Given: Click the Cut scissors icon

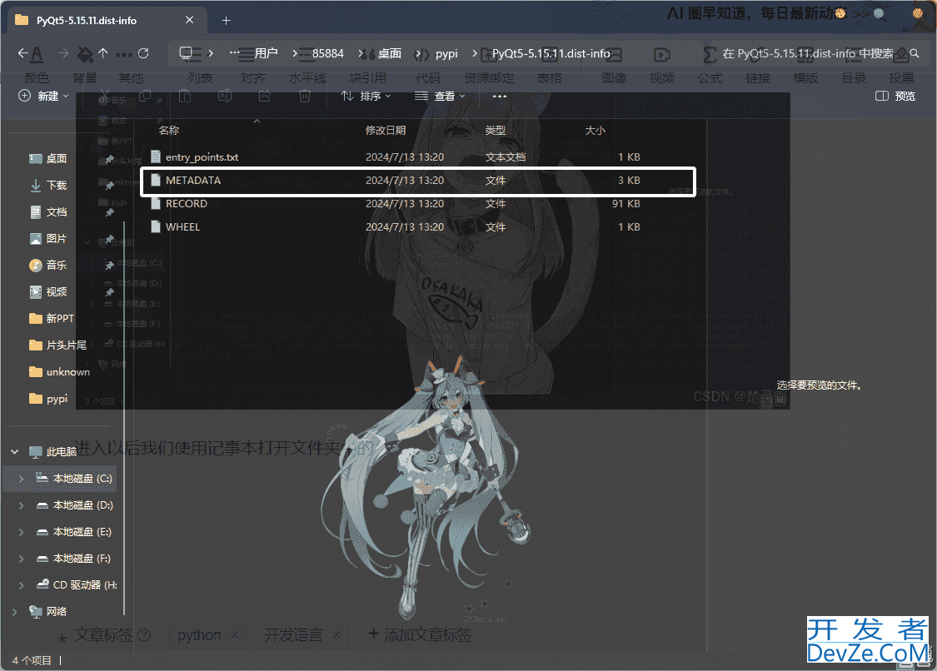Looking at the screenshot, I should click(x=105, y=96).
